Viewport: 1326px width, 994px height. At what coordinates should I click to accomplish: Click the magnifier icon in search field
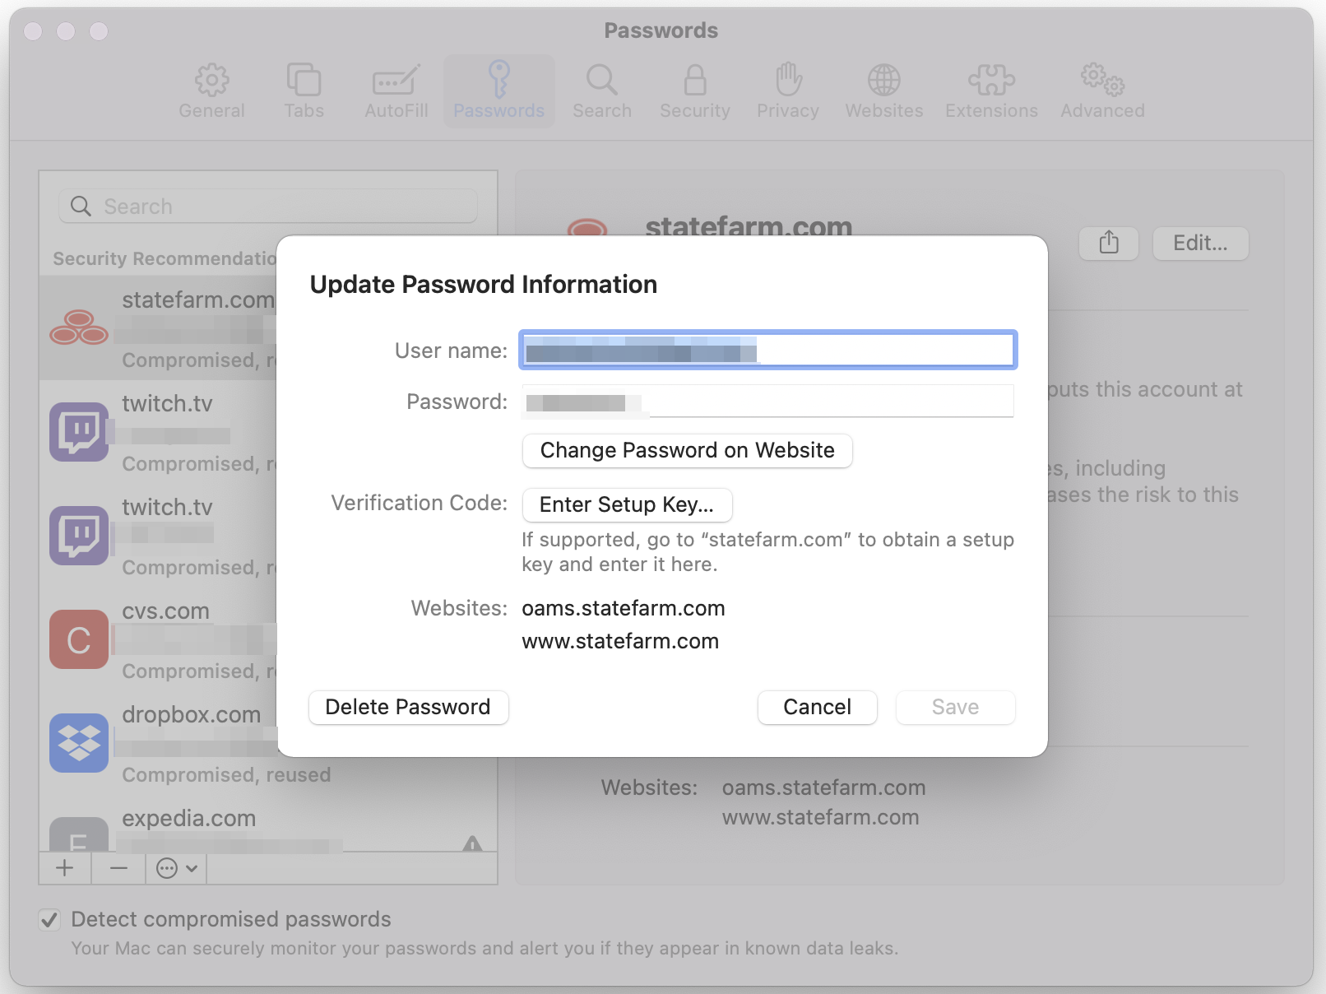point(81,206)
